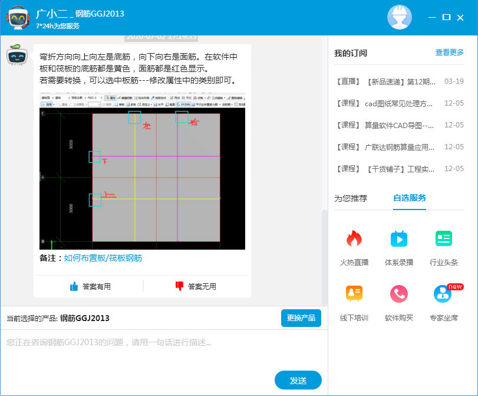Click the 发送 send button
478x396 pixels.
(x=298, y=380)
